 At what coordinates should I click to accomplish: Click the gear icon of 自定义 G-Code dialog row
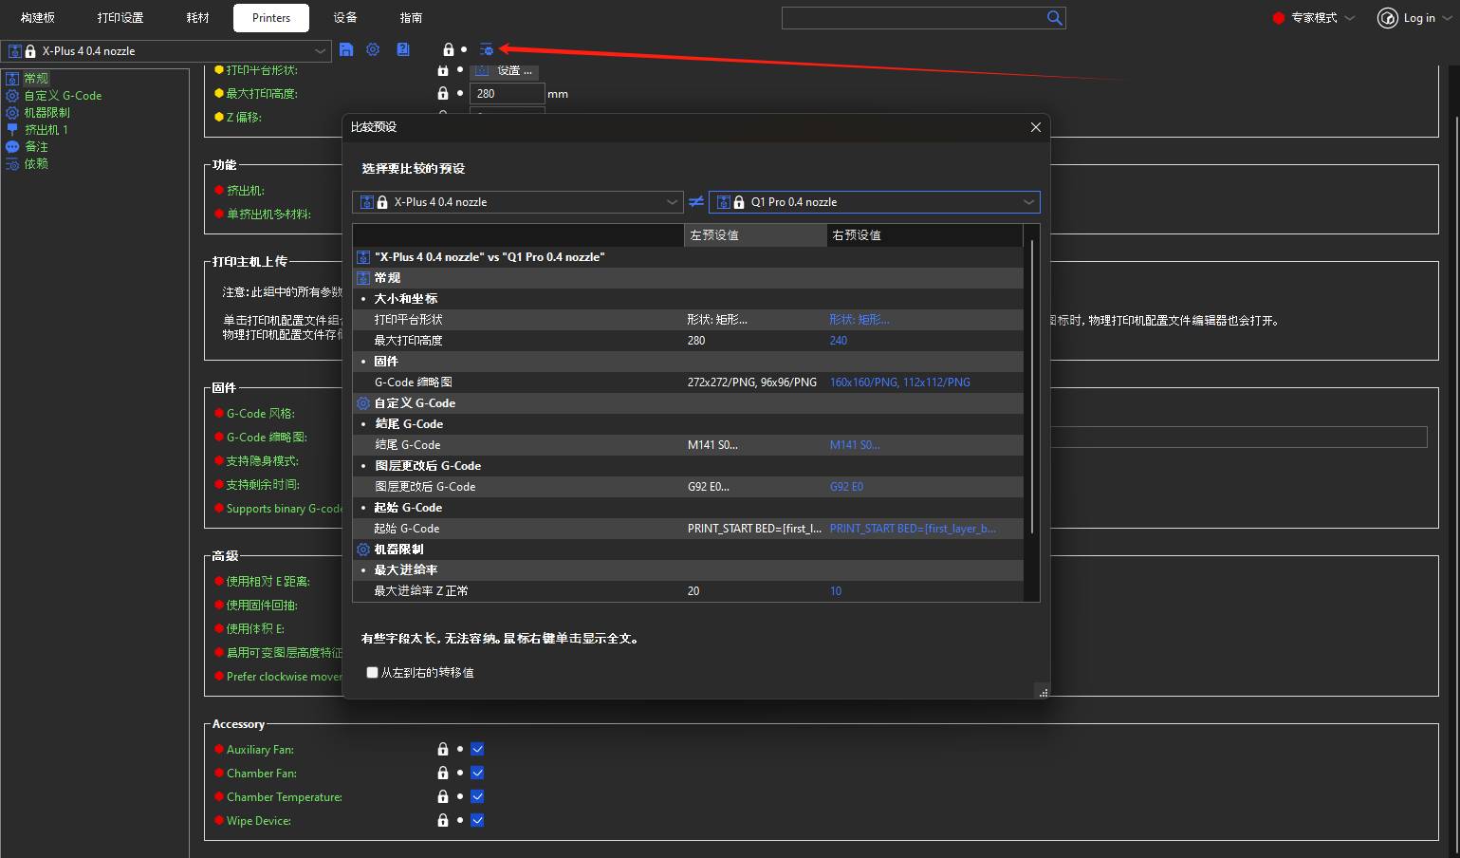tap(363, 403)
